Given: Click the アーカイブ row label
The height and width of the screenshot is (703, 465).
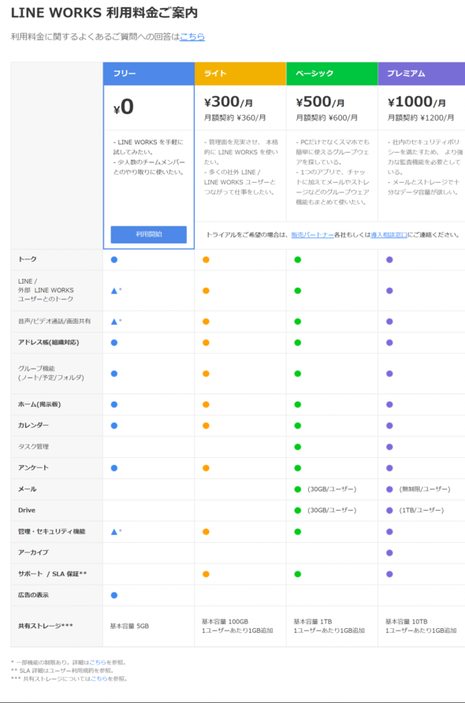Looking at the screenshot, I should tap(33, 552).
